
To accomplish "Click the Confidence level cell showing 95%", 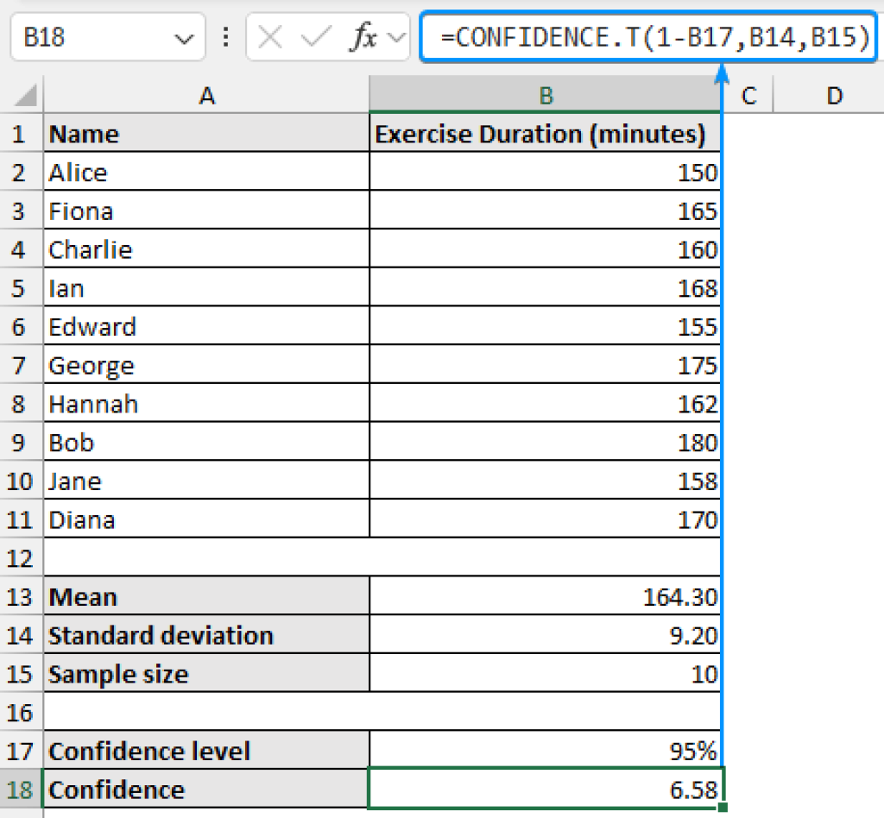I will (546, 751).
